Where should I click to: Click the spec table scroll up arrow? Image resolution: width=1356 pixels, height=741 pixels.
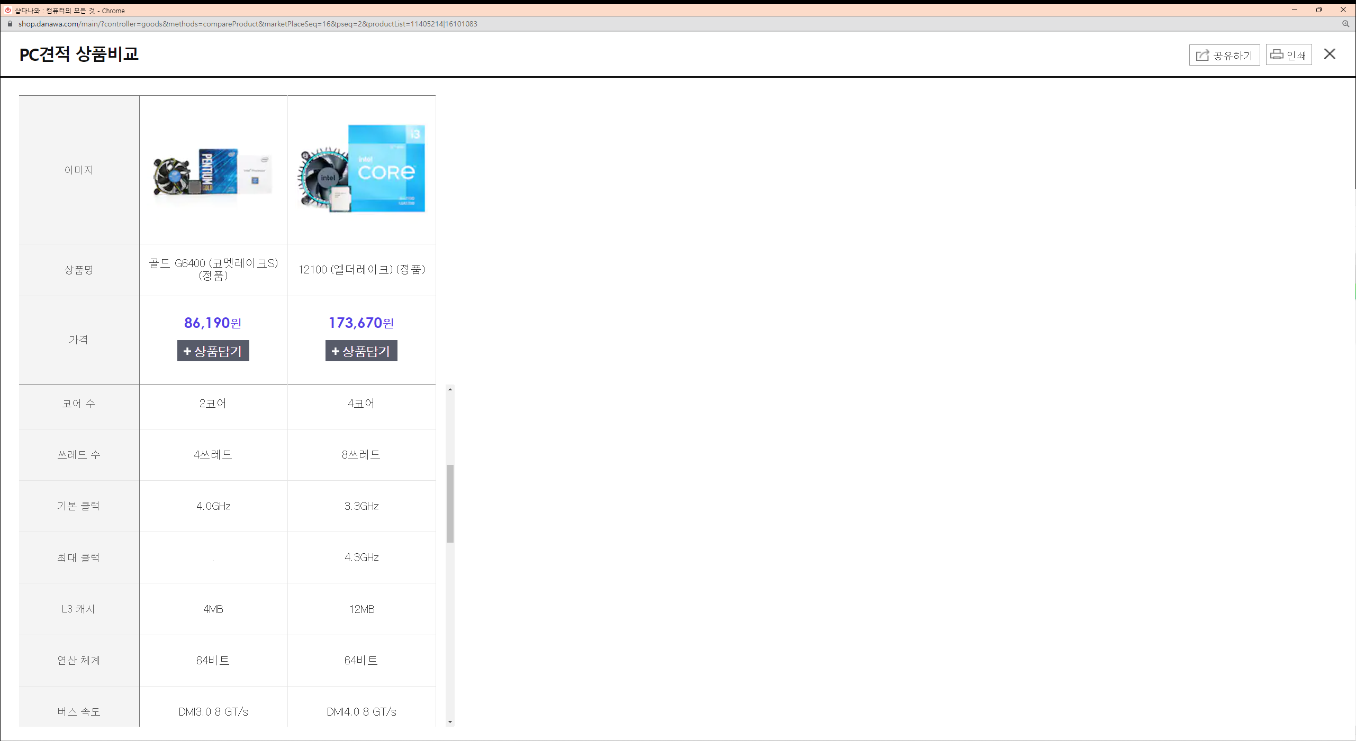pos(450,389)
